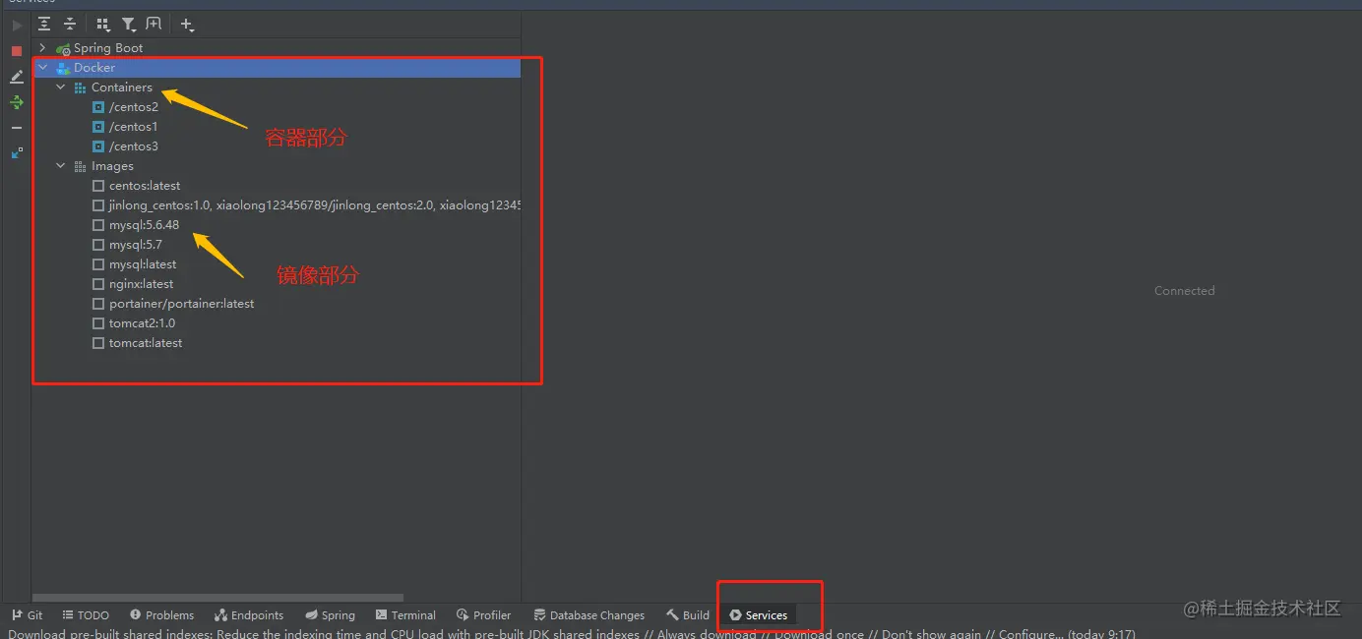Click 'Configure...' in status bar
The height and width of the screenshot is (639, 1362).
tap(1030, 634)
